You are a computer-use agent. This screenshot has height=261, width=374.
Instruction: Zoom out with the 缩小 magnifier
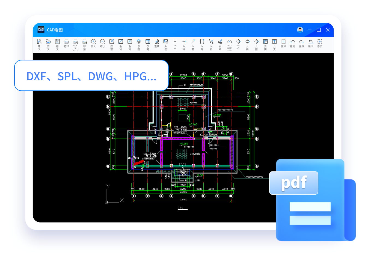click(102, 42)
